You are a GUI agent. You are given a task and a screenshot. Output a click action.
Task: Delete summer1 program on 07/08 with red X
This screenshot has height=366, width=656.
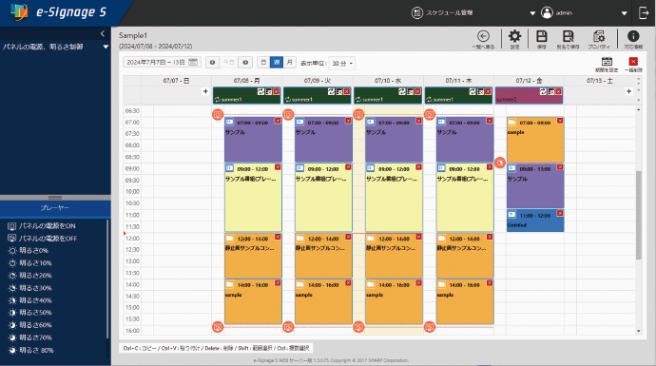(x=276, y=91)
